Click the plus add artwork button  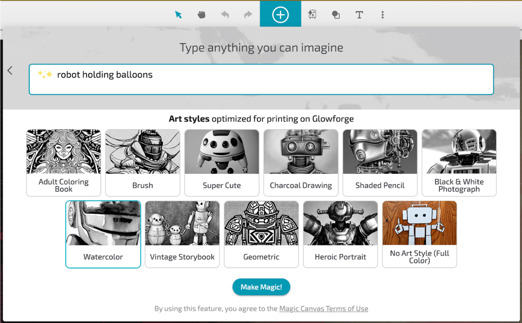(x=280, y=15)
